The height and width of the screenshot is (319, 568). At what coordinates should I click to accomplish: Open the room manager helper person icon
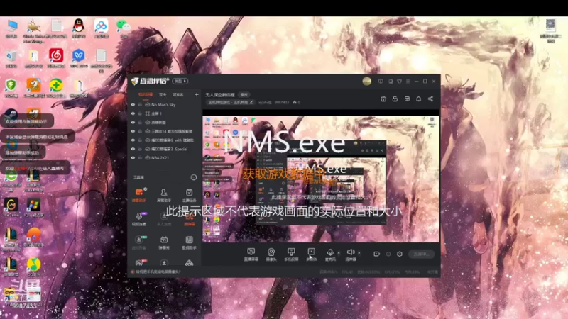[x=164, y=195]
